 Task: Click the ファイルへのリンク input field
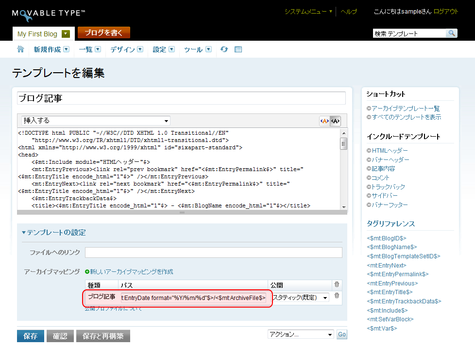point(213,252)
